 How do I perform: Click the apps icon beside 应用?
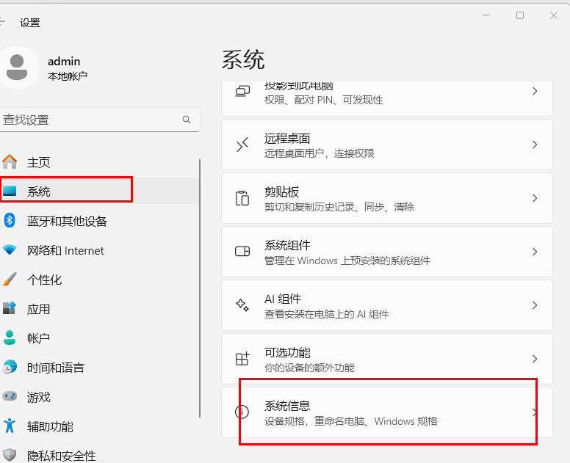[x=10, y=308]
